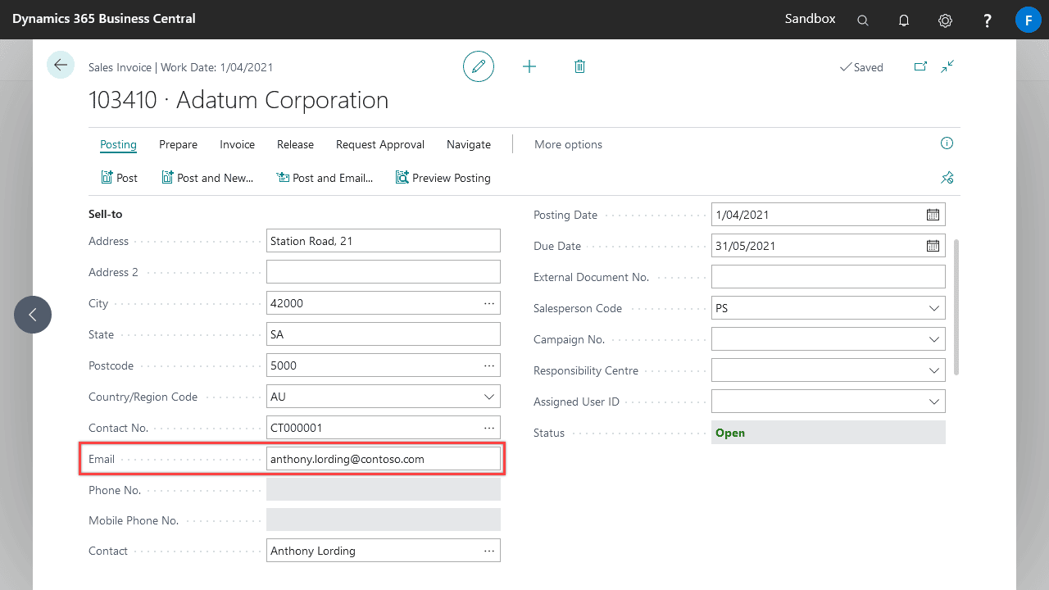Image resolution: width=1049 pixels, height=590 pixels.
Task: Open the Navigate menu
Action: (469, 144)
